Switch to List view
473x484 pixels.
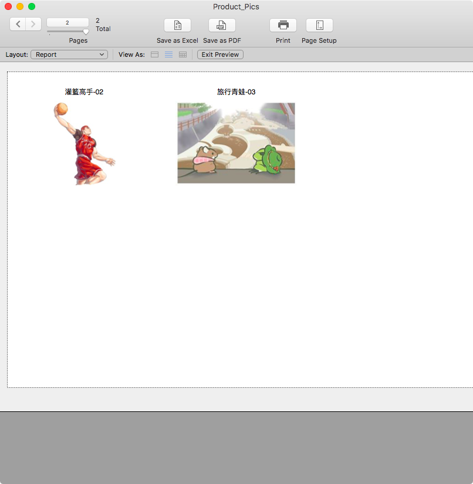168,54
